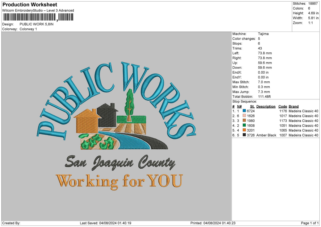The image size is (321, 227).
Task: Click the 'Code' column header
Action: point(282,106)
